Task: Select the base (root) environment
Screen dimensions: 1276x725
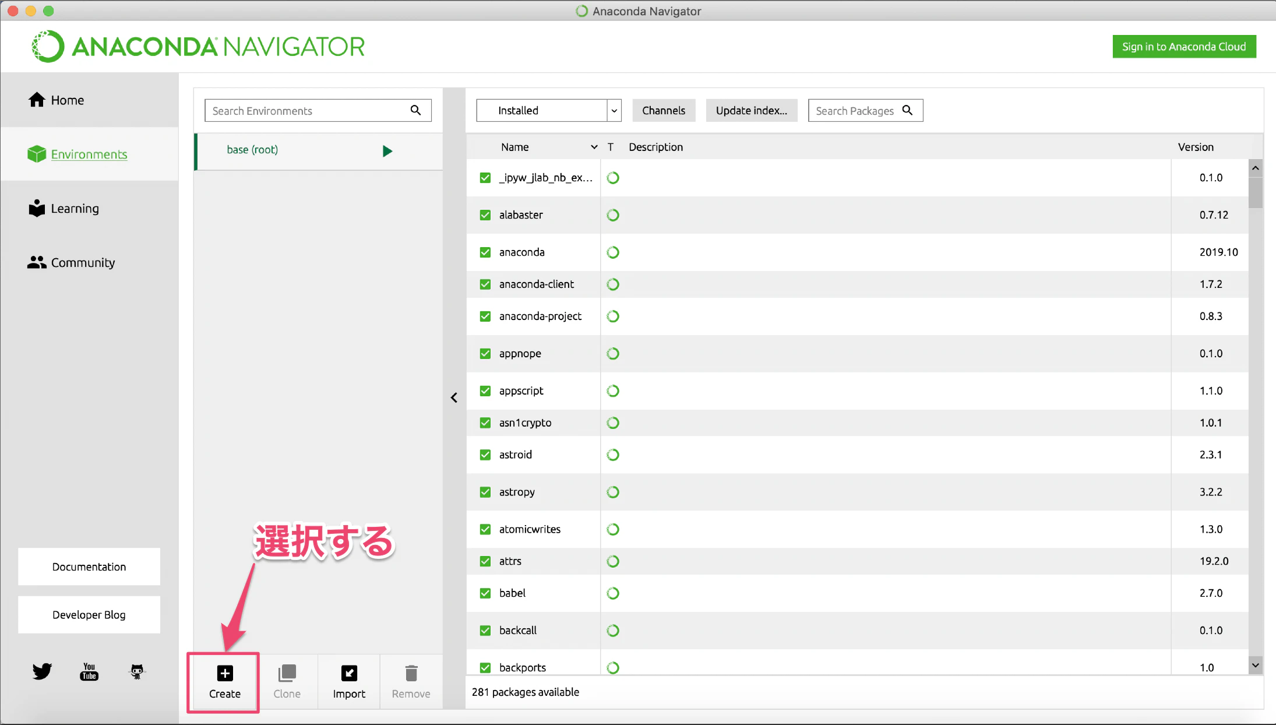Action: 319,151
